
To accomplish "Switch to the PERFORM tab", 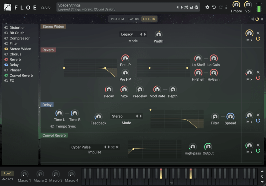I will [117, 19].
